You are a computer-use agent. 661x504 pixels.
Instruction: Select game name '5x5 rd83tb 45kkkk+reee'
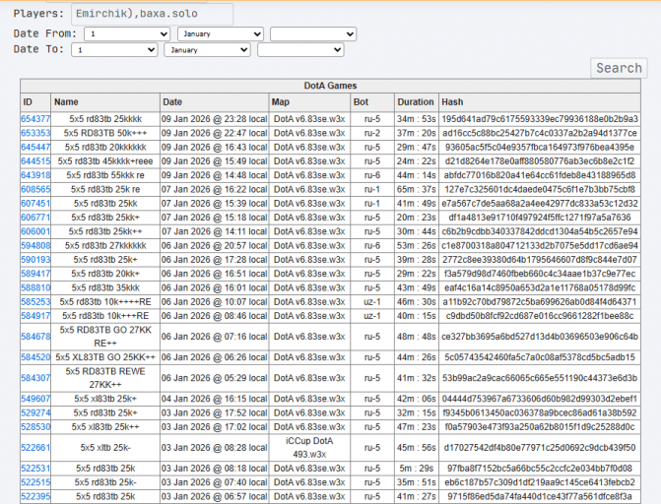coord(105,161)
